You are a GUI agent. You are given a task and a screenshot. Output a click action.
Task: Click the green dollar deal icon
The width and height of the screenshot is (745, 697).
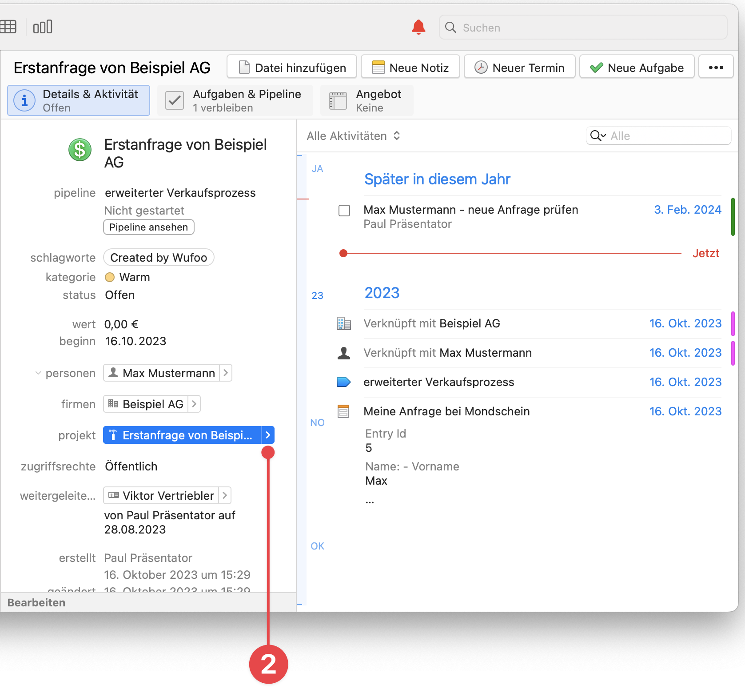(80, 150)
